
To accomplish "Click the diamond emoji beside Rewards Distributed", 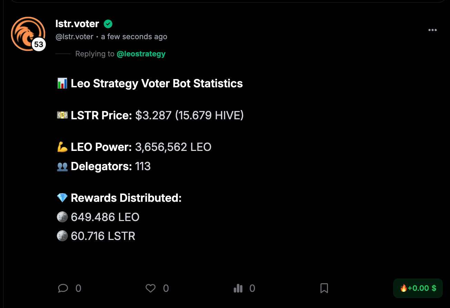I will [x=62, y=198].
